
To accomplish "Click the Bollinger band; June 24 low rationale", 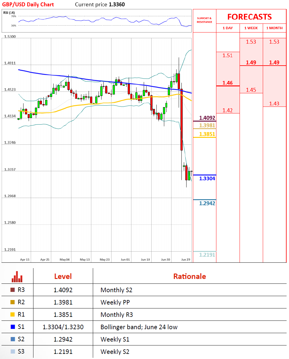I will [x=139, y=327].
